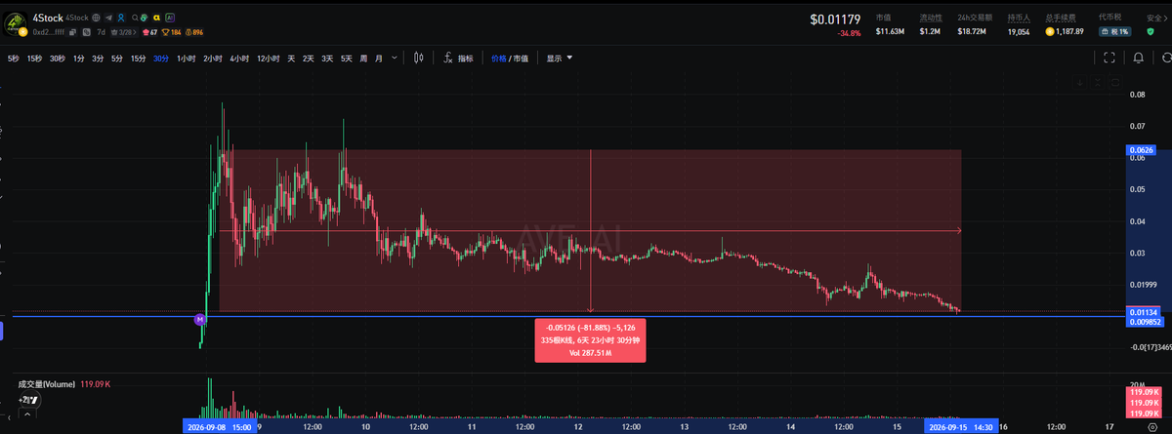Expand more timeframe options chevron
Image resolution: width=1172 pixels, height=434 pixels.
tap(395, 59)
